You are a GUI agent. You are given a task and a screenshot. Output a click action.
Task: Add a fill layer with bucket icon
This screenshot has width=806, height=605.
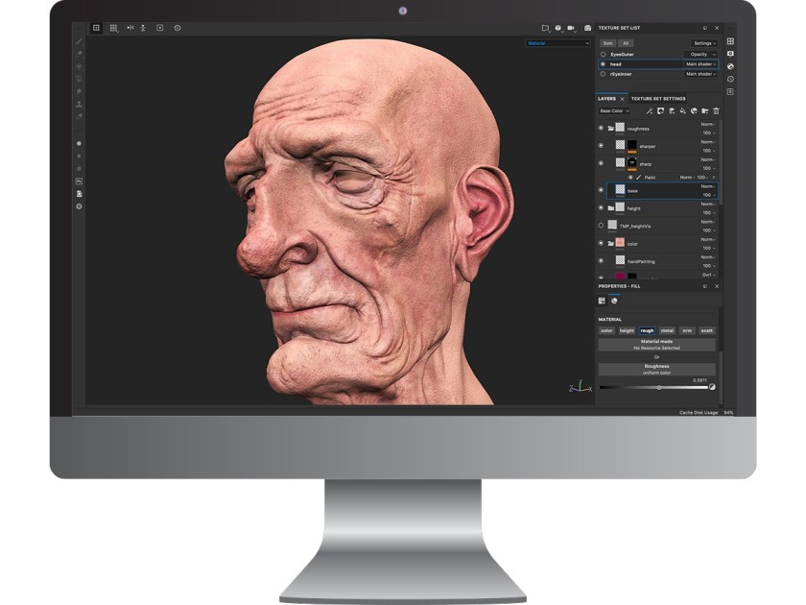pos(682,110)
